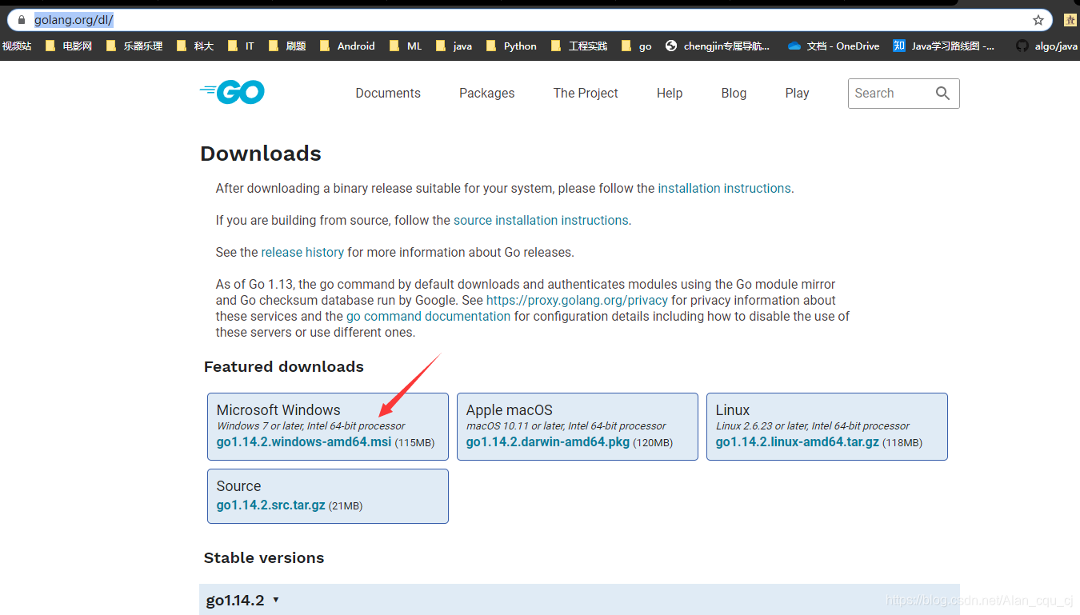Open the Blog menu item
Screen dimensions: 1080x615
click(x=734, y=94)
